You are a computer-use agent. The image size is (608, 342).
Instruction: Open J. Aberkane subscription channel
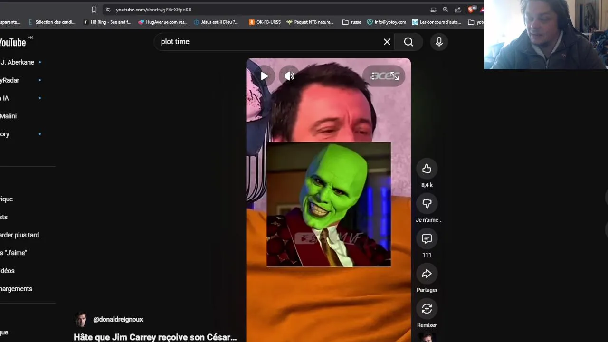pos(17,62)
